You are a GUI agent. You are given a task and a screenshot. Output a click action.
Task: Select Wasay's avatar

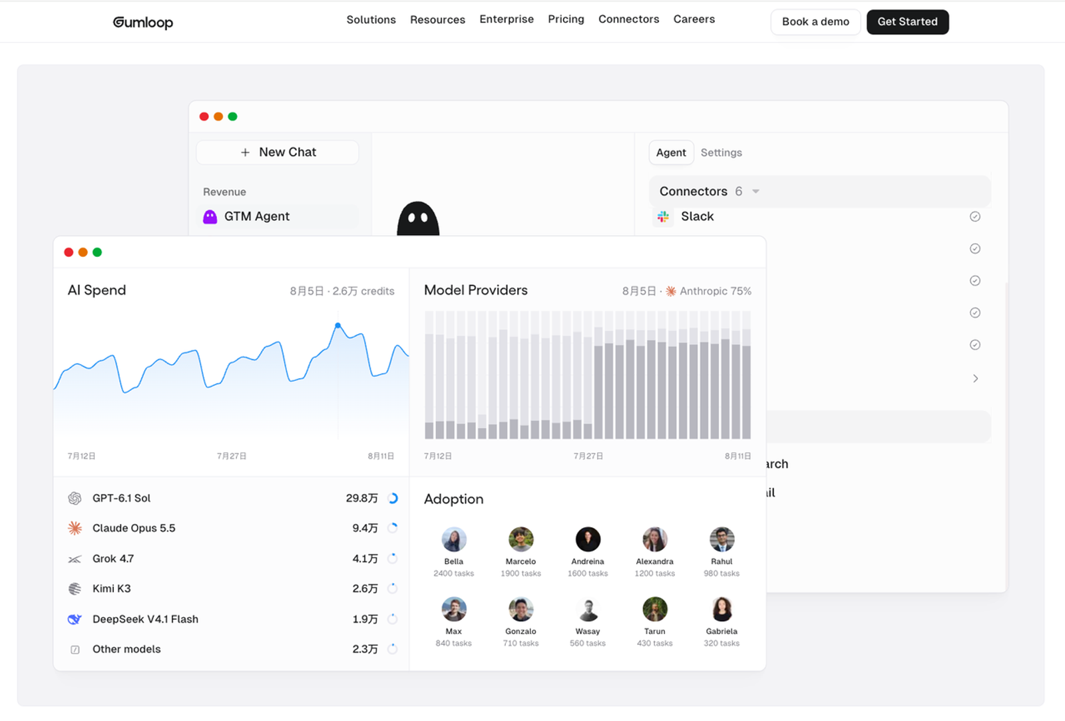tap(588, 609)
